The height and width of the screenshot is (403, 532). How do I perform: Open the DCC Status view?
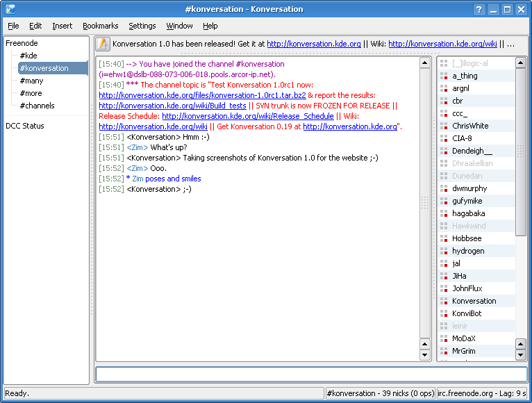point(25,126)
